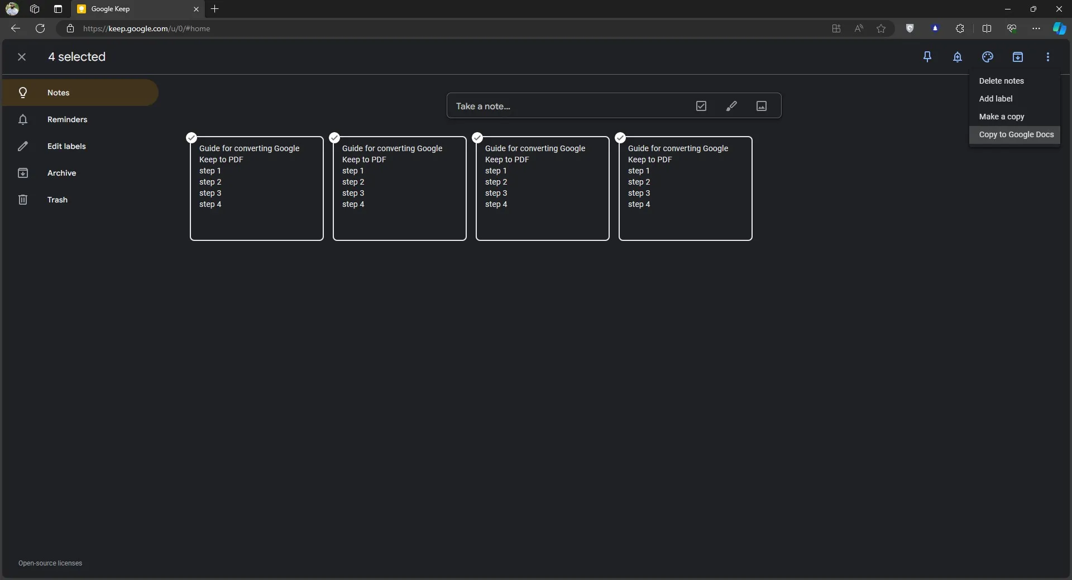This screenshot has height=580, width=1072.
Task: Start a new note with drawing
Action: point(731,106)
